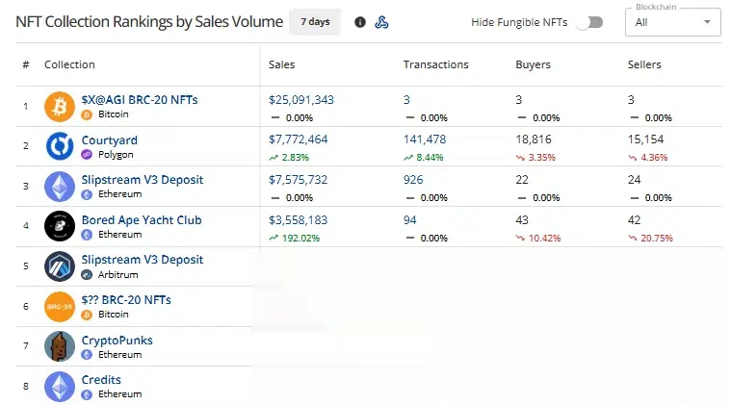Image resolution: width=731 pixels, height=405 pixels.
Task: Click the 192.02% sales change value
Action: [300, 239]
